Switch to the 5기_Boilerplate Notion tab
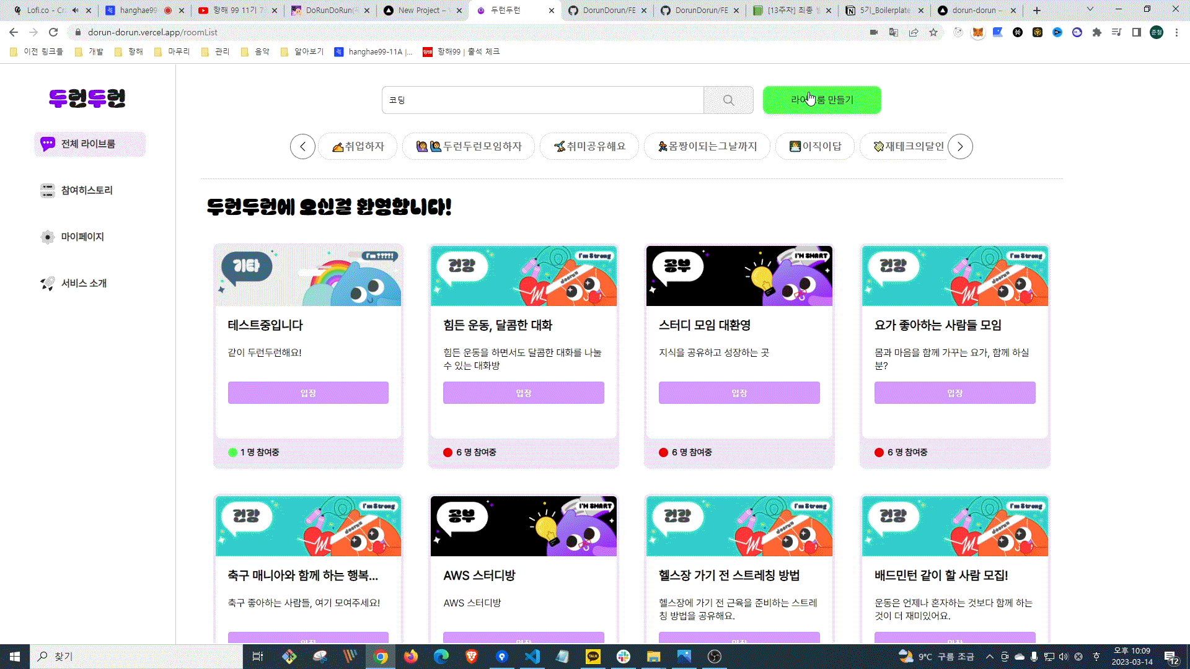The image size is (1190, 669). coord(886,10)
